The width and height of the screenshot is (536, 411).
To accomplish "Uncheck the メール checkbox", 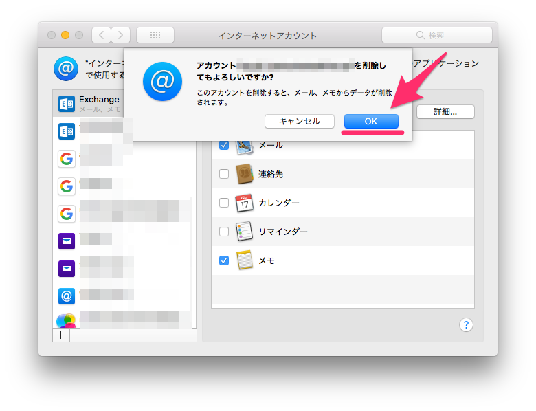I will (224, 145).
